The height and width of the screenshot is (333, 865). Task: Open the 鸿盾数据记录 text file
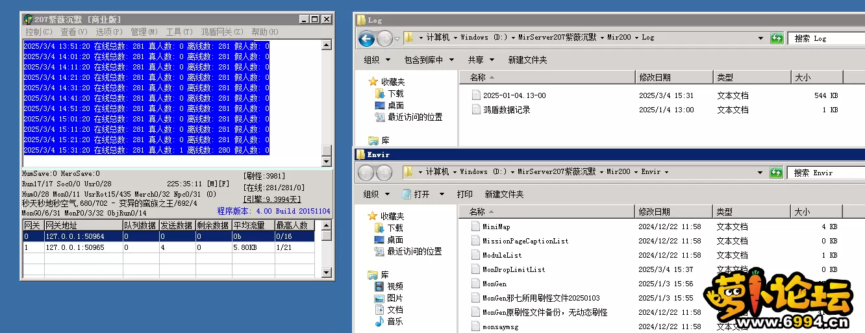click(x=506, y=110)
